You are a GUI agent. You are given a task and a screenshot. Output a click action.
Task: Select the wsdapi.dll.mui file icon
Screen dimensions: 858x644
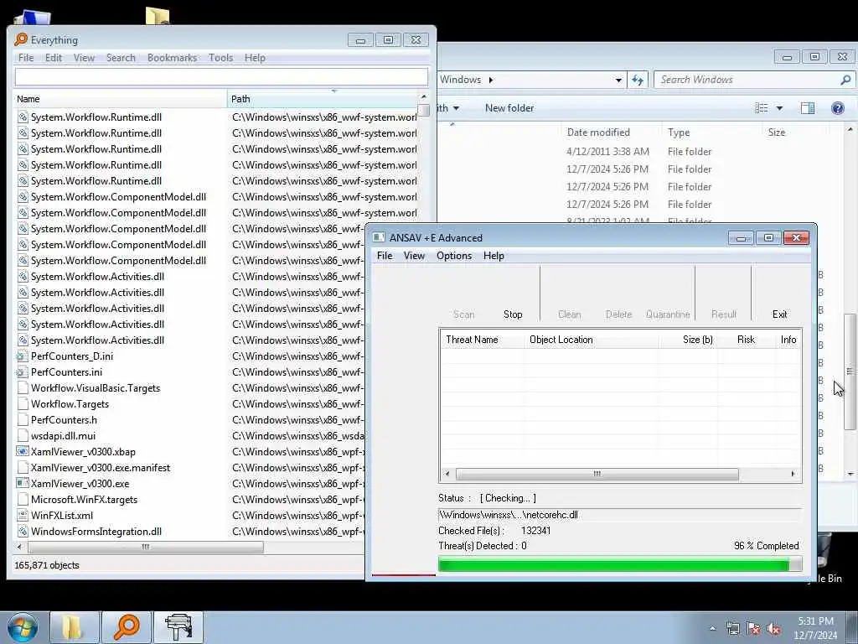click(22, 436)
